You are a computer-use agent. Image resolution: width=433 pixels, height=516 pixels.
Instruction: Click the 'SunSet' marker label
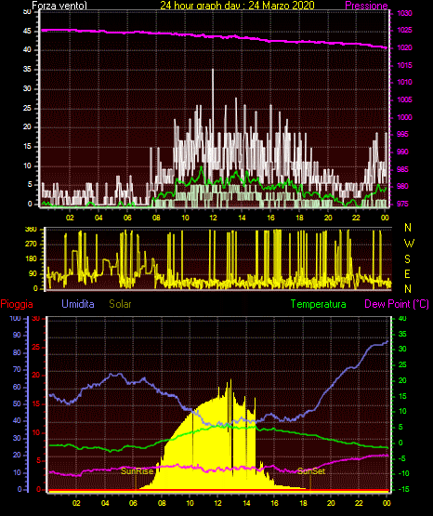[x=311, y=471]
